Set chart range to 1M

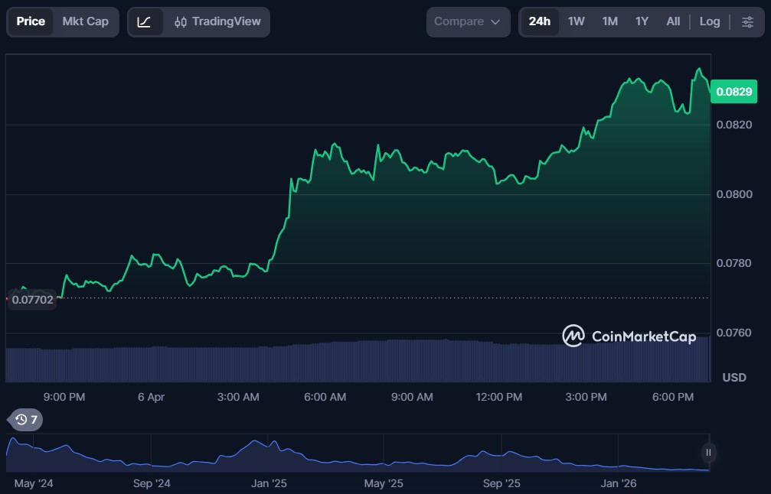(609, 21)
